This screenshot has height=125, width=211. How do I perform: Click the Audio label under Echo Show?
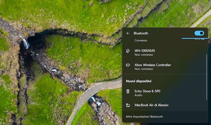point(138,95)
